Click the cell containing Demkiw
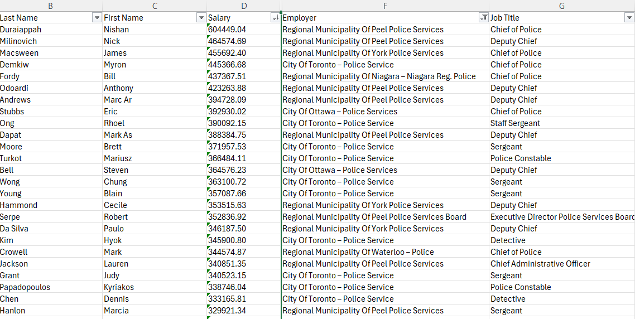 (51, 64)
